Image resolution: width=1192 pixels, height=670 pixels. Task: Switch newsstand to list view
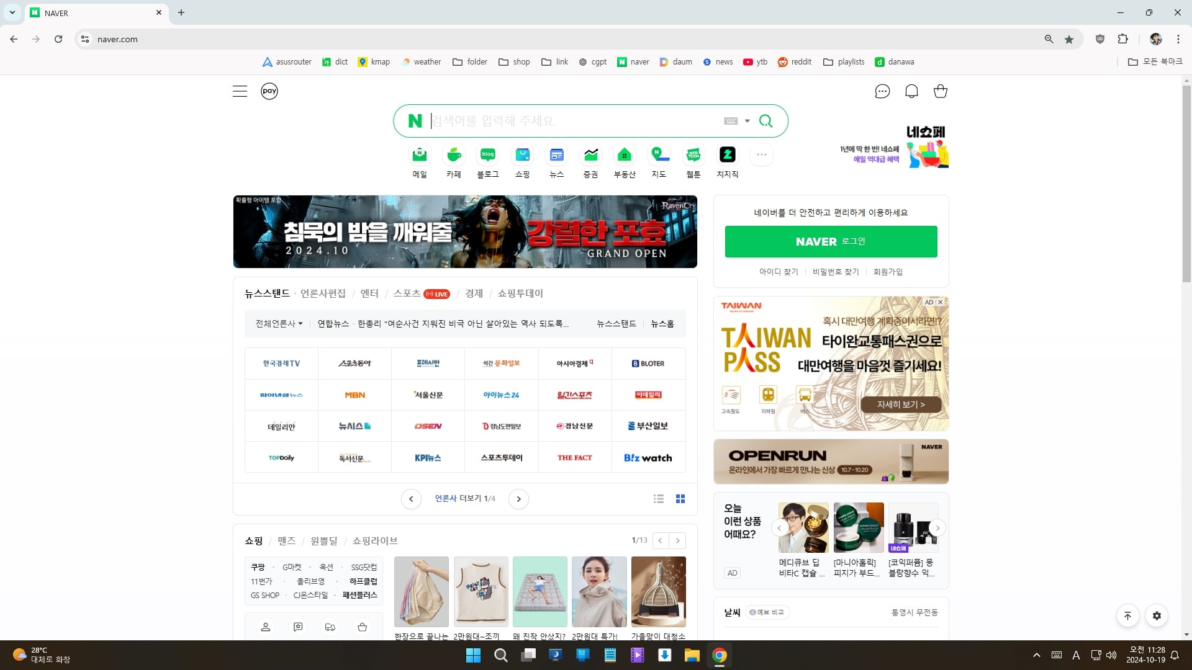[x=659, y=499]
